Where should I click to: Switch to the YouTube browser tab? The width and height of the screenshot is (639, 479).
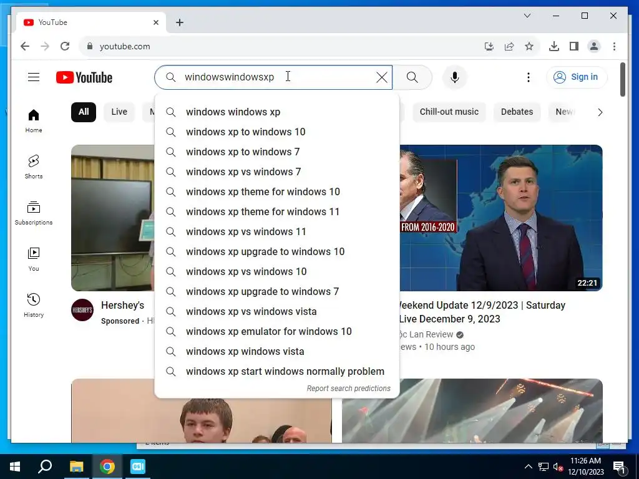coord(91,22)
